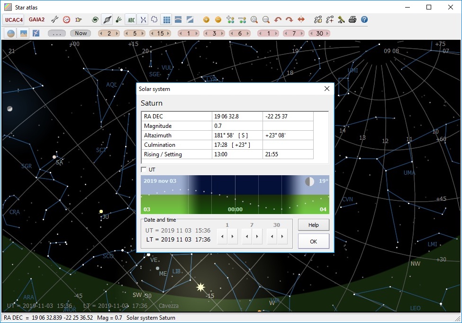Click the horizon arc icon
The height and width of the screenshot is (323, 462).
tap(178, 20)
